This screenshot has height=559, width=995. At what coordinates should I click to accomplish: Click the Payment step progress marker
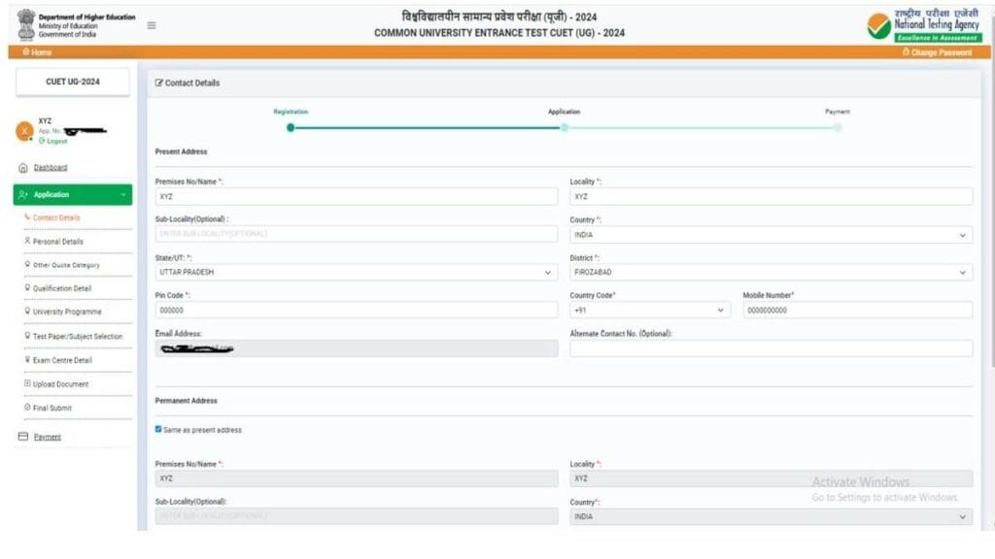click(x=838, y=127)
